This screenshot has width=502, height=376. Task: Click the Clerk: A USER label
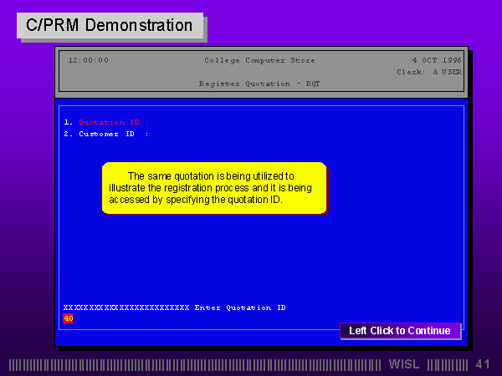click(x=428, y=72)
